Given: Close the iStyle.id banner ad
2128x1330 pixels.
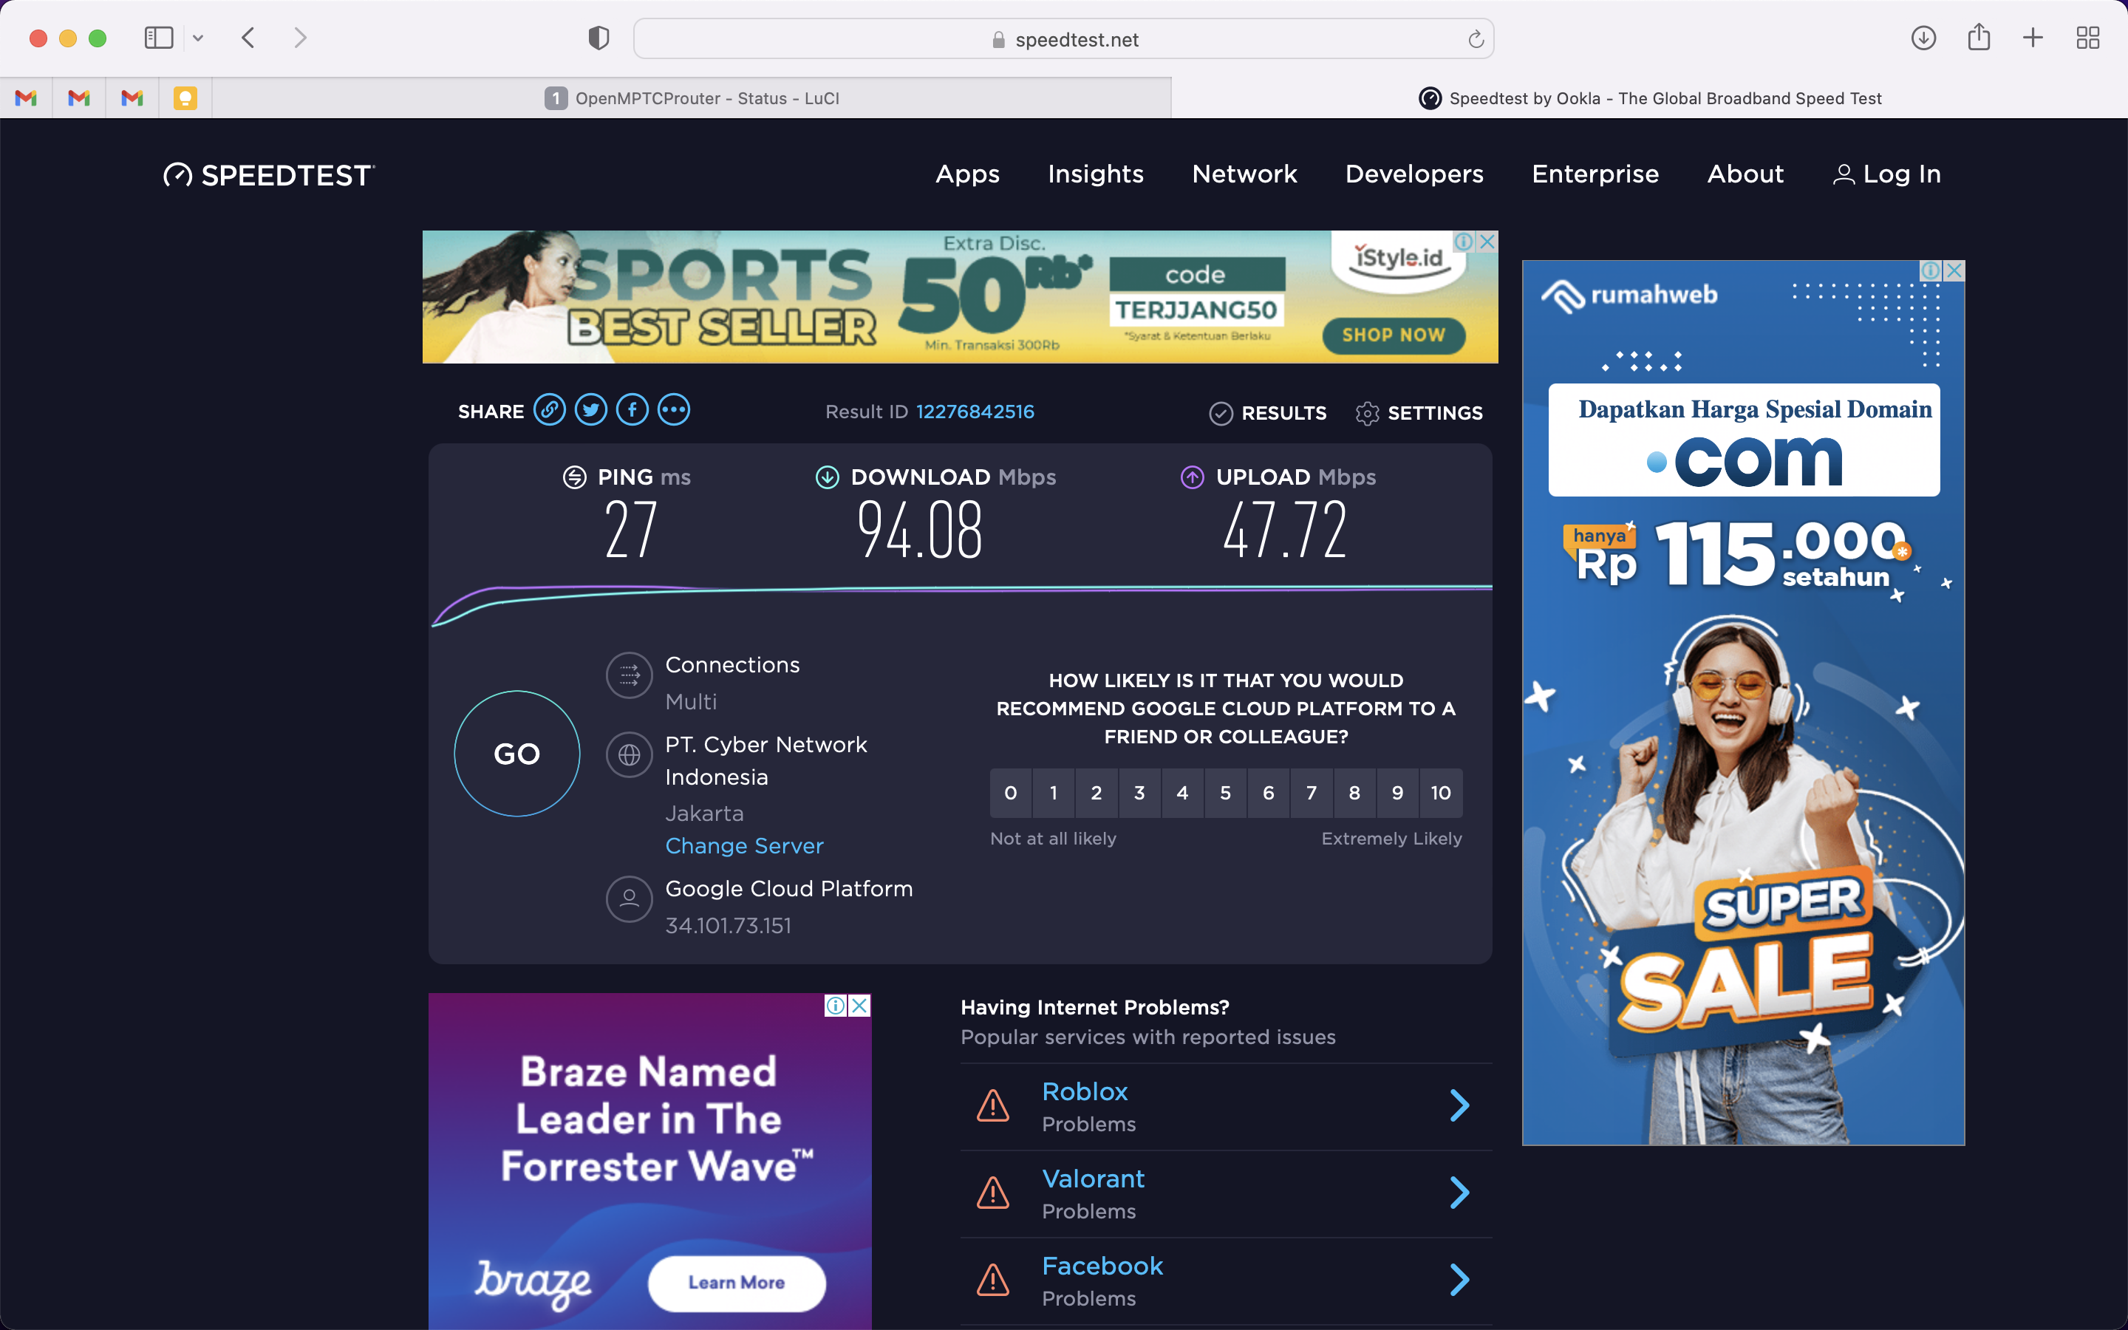Looking at the screenshot, I should [1487, 242].
